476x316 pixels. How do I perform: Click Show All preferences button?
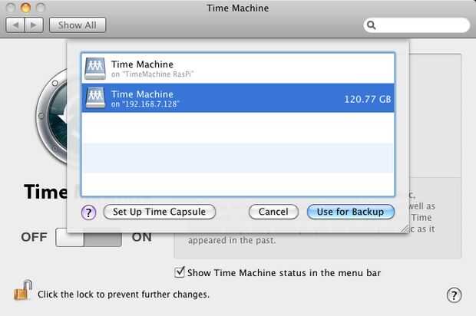[78, 25]
